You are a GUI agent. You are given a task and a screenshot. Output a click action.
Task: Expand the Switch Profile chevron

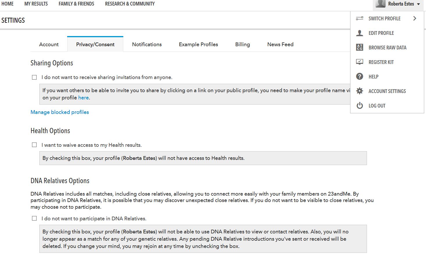pos(415,18)
